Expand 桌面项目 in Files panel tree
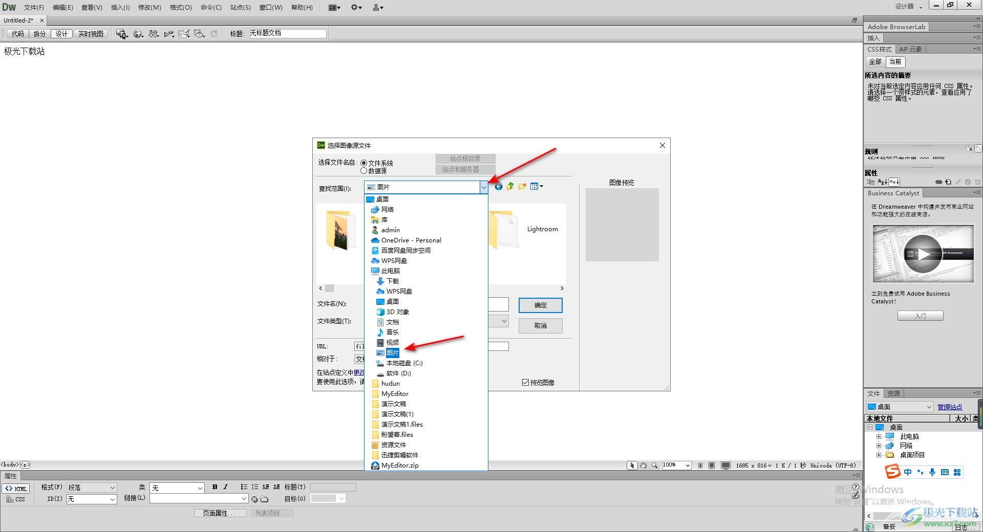This screenshot has height=532, width=983. [x=879, y=455]
